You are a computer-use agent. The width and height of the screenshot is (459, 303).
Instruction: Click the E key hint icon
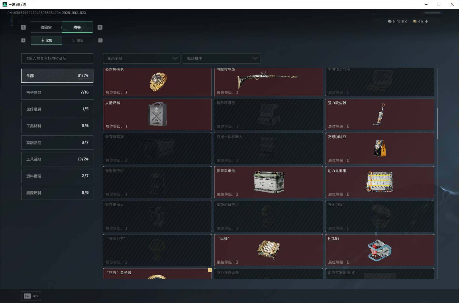(100, 27)
